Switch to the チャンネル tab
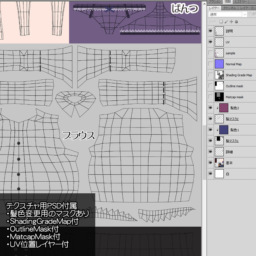 [x=230, y=8]
